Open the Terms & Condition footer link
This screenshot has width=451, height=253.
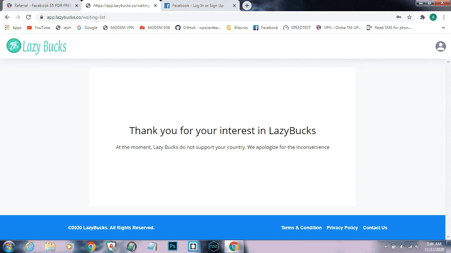(301, 228)
